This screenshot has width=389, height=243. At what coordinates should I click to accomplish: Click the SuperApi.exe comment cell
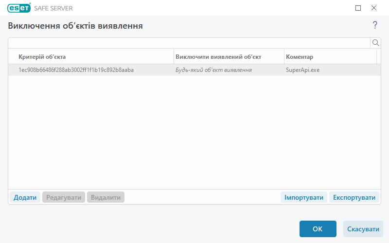[302, 70]
